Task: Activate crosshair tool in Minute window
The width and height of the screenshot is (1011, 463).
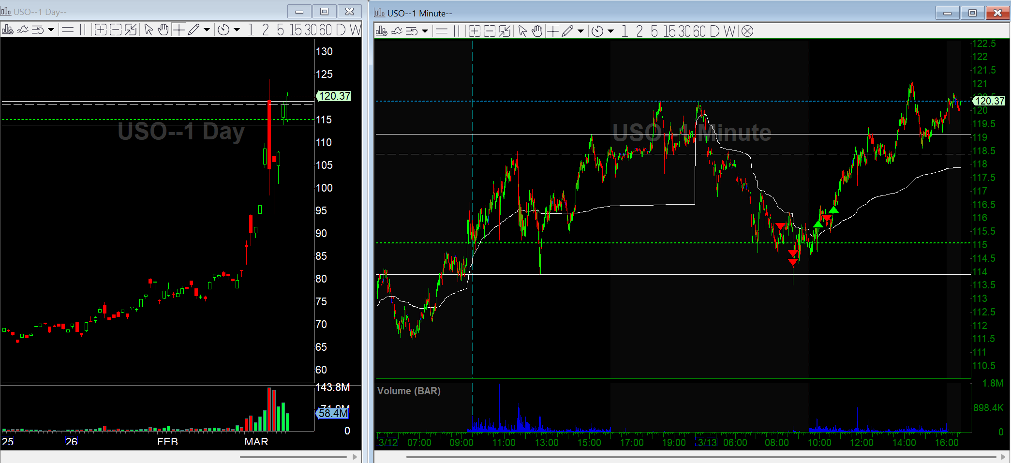Action: click(552, 31)
